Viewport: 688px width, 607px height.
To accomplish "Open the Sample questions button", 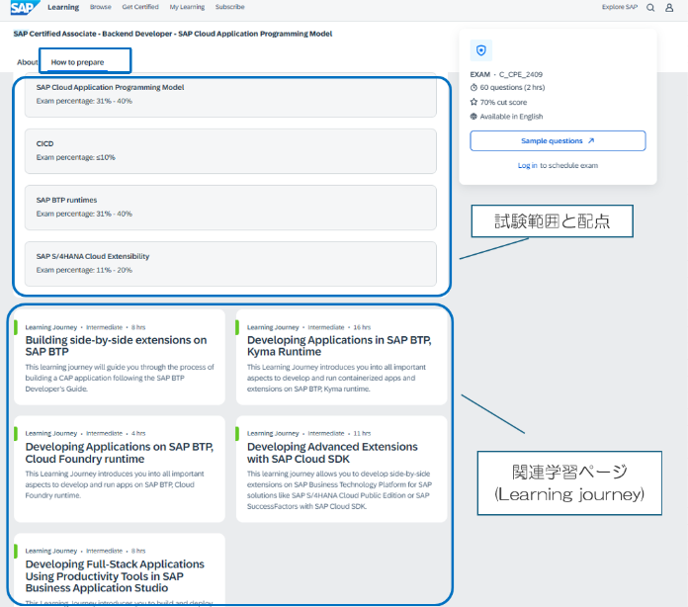I will click(x=558, y=141).
